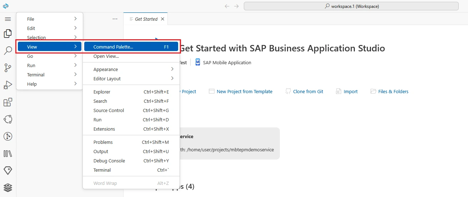
Task: Close the Get Started tab
Action: (x=162, y=19)
